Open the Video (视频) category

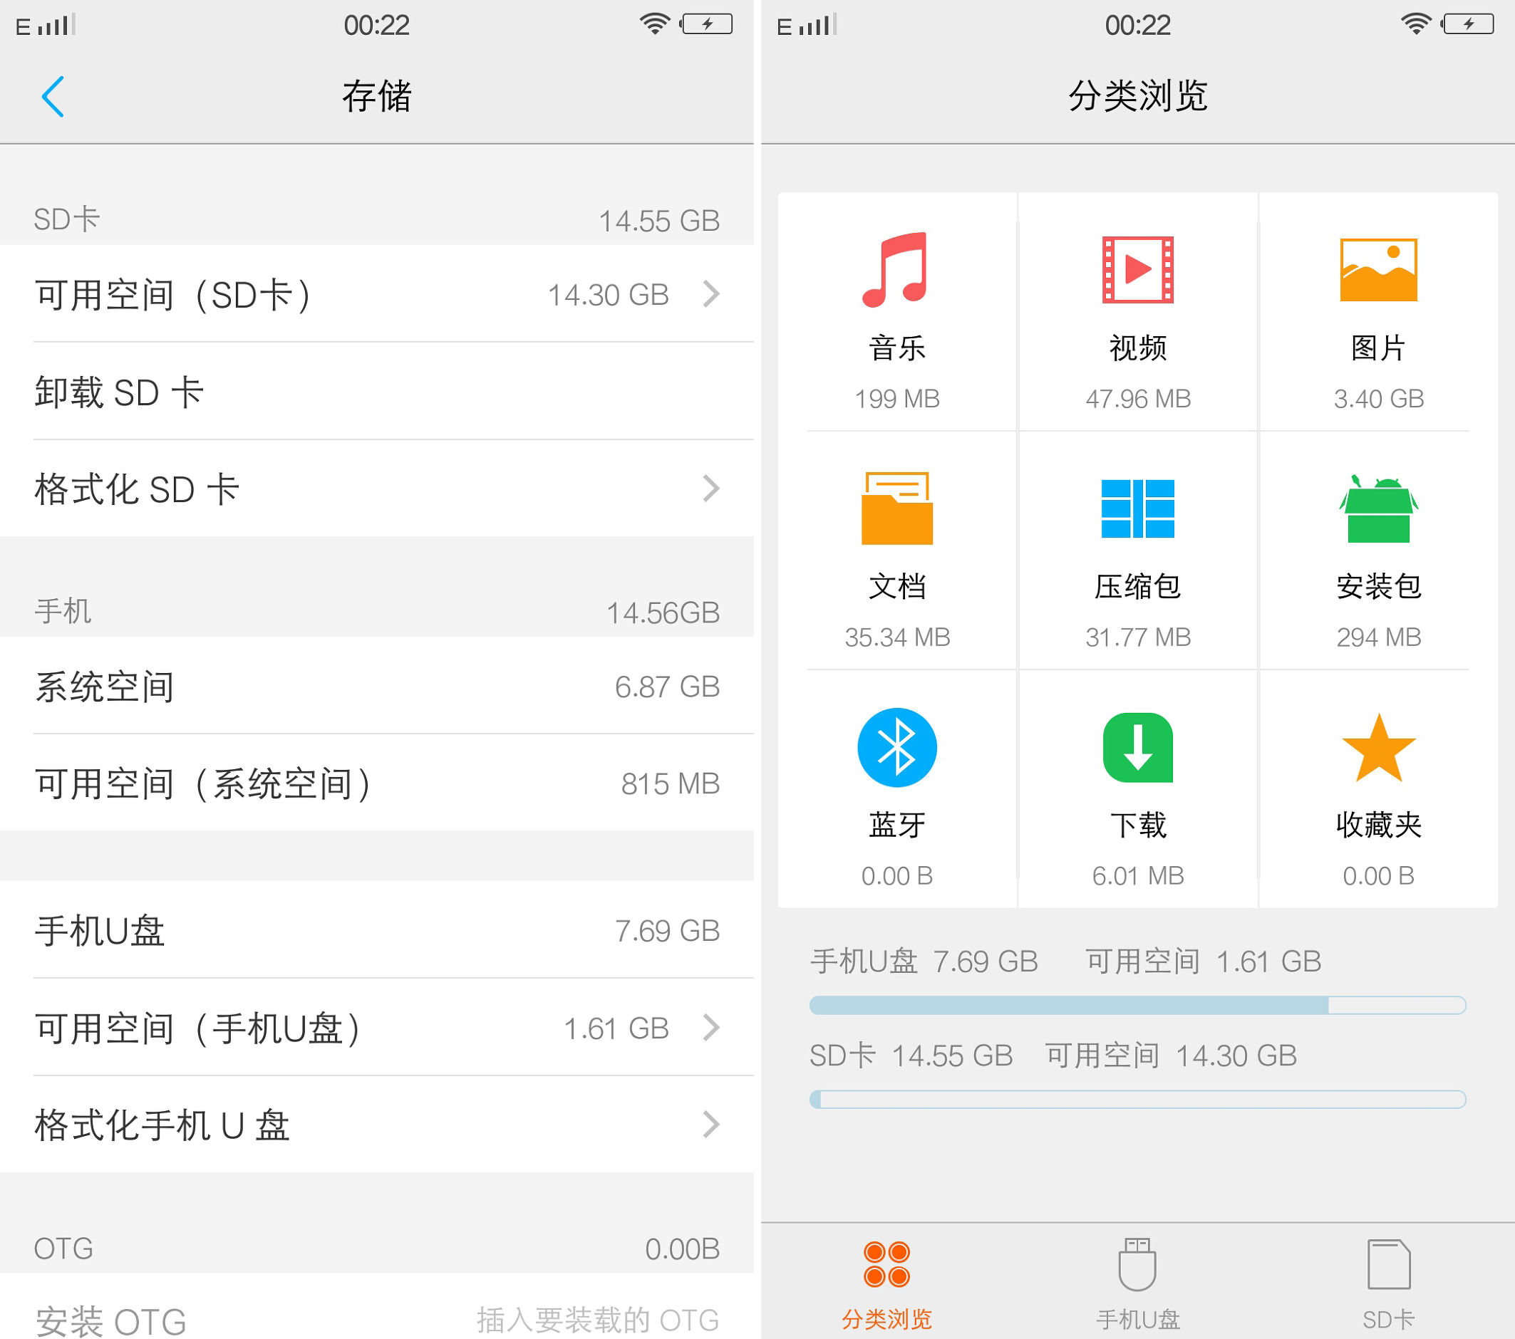pyautogui.click(x=1138, y=311)
